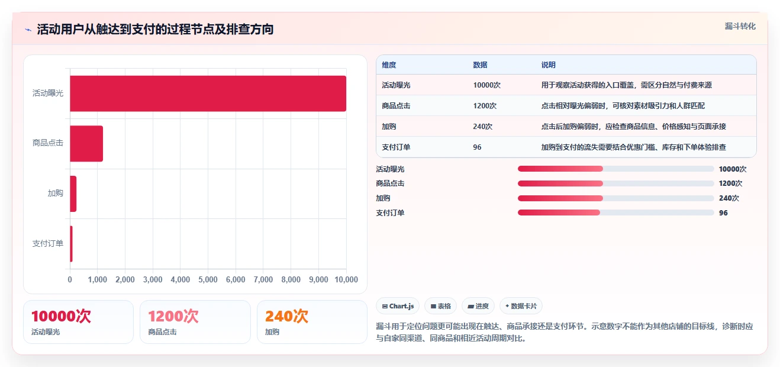Click the 240次 value beside progress bar
Image resolution: width=780 pixels, height=367 pixels.
click(x=729, y=198)
